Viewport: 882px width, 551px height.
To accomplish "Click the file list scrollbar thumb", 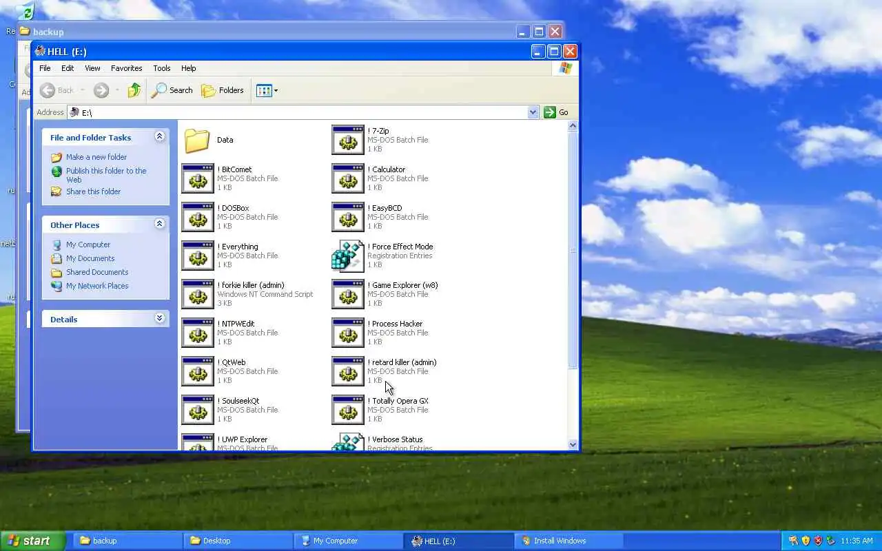I will (573, 251).
